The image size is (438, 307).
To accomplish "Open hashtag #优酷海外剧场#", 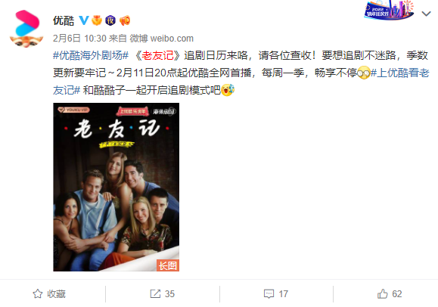I will pyautogui.click(x=91, y=55).
